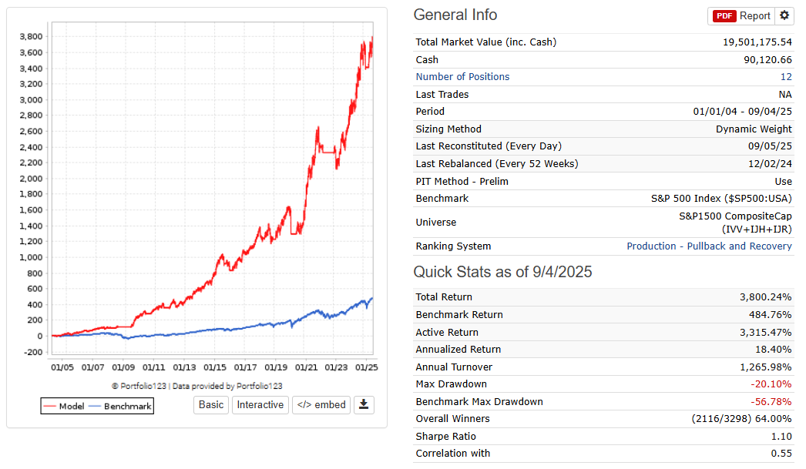Click the positions count value 12

click(785, 77)
